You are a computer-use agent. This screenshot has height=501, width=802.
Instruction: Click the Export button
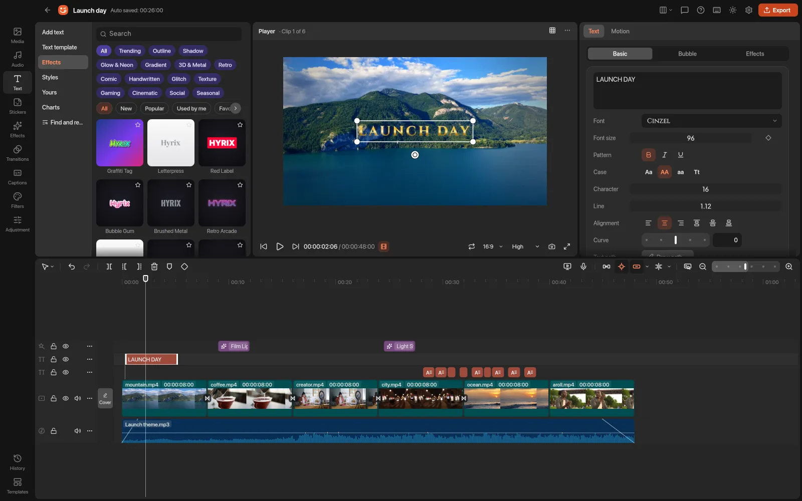click(778, 10)
